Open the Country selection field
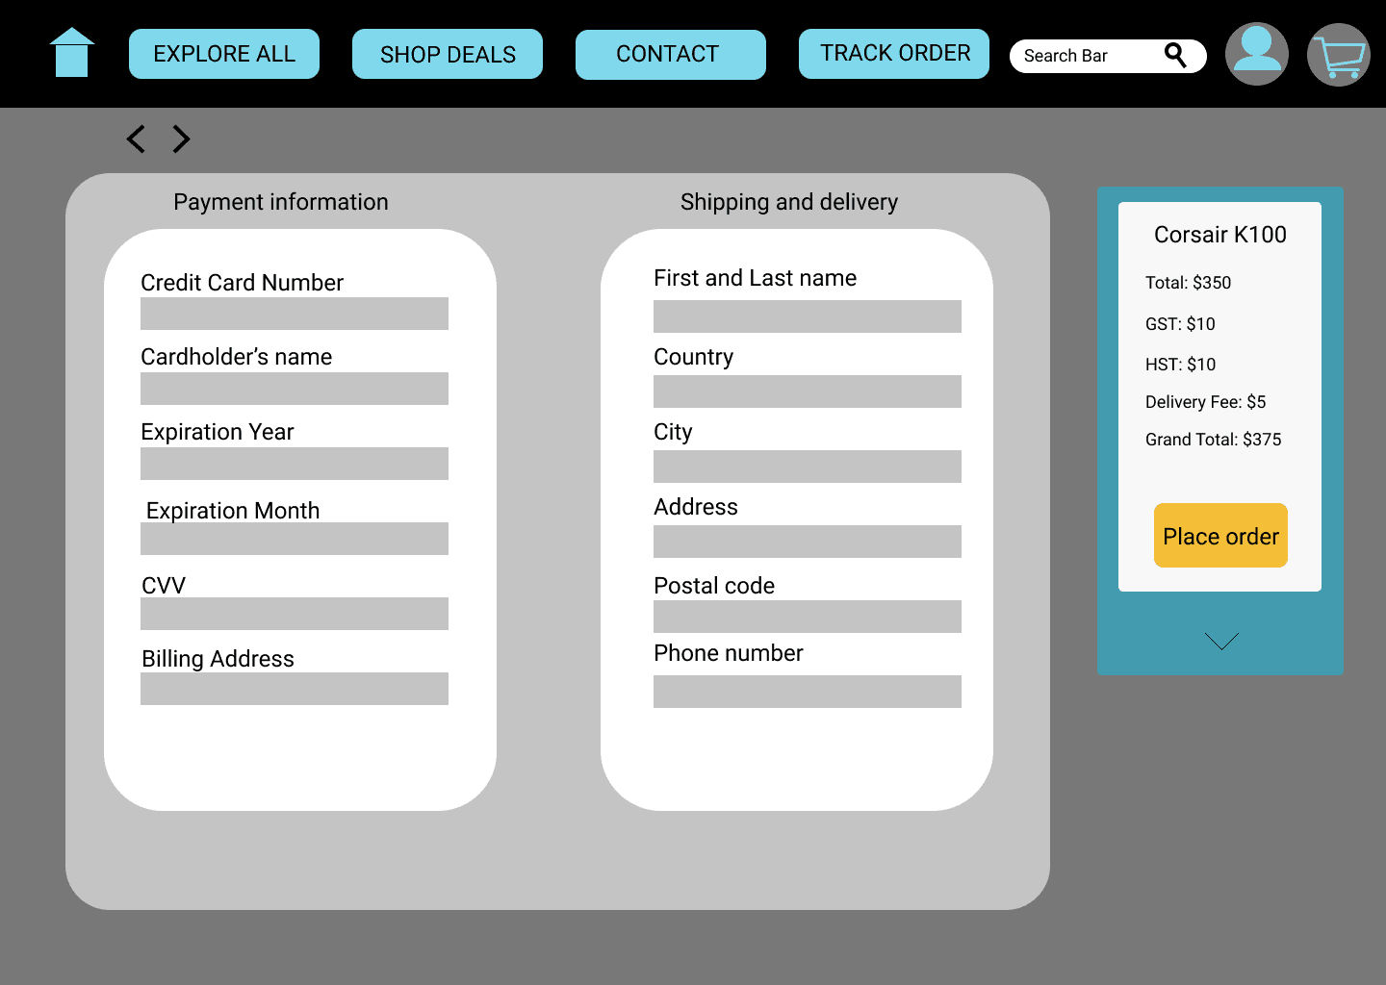This screenshot has width=1386, height=985. [x=808, y=391]
